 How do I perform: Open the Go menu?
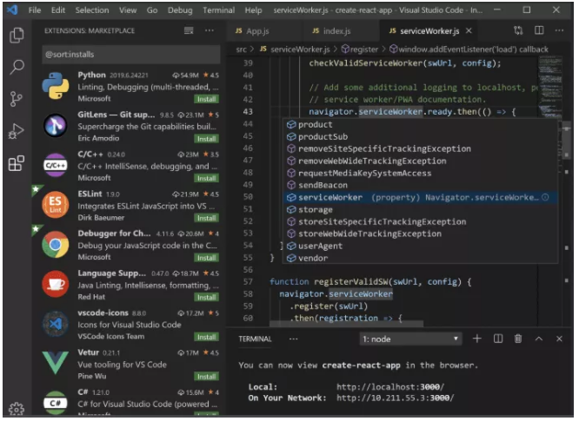[152, 10]
